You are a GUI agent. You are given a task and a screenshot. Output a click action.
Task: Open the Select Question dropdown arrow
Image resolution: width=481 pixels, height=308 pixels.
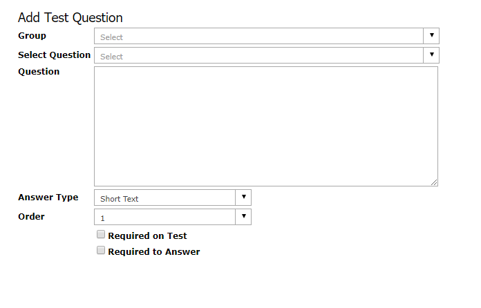pyautogui.click(x=431, y=55)
